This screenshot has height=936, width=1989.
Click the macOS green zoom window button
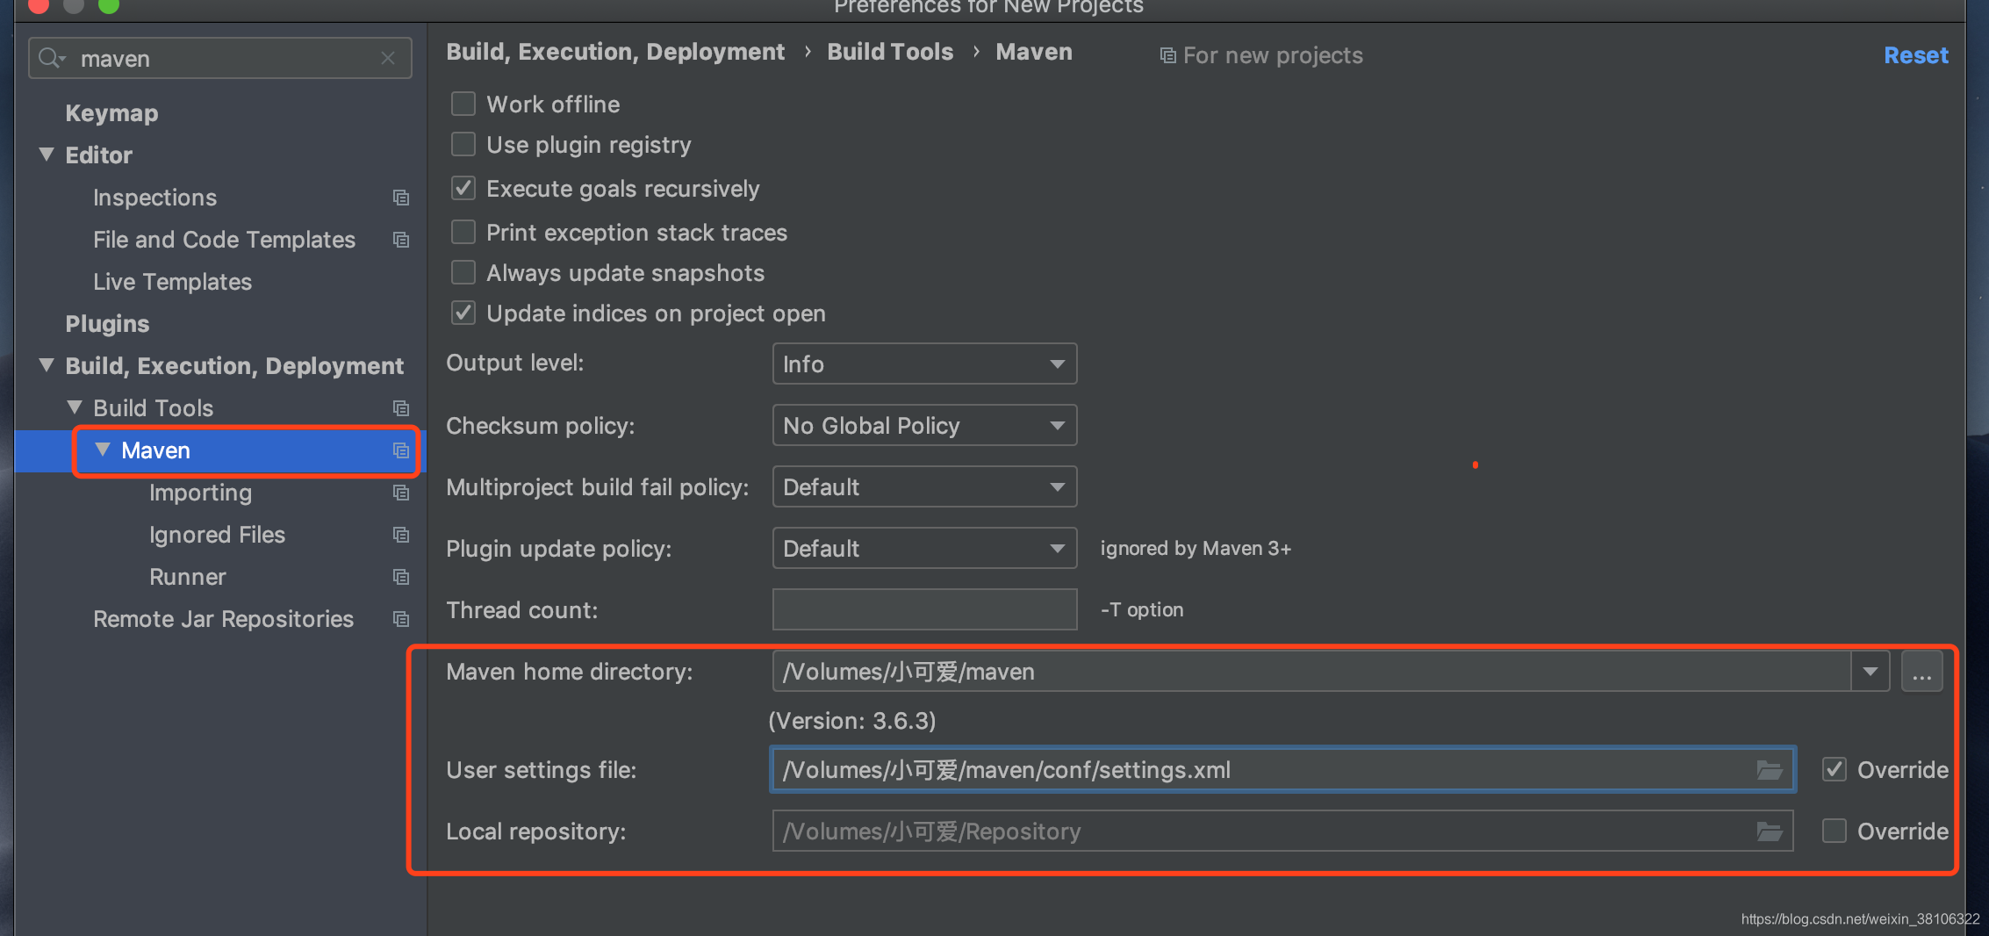[x=109, y=5]
